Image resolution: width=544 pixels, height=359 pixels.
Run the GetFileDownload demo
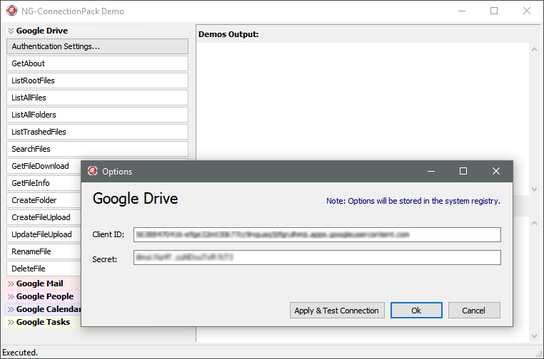(44, 166)
